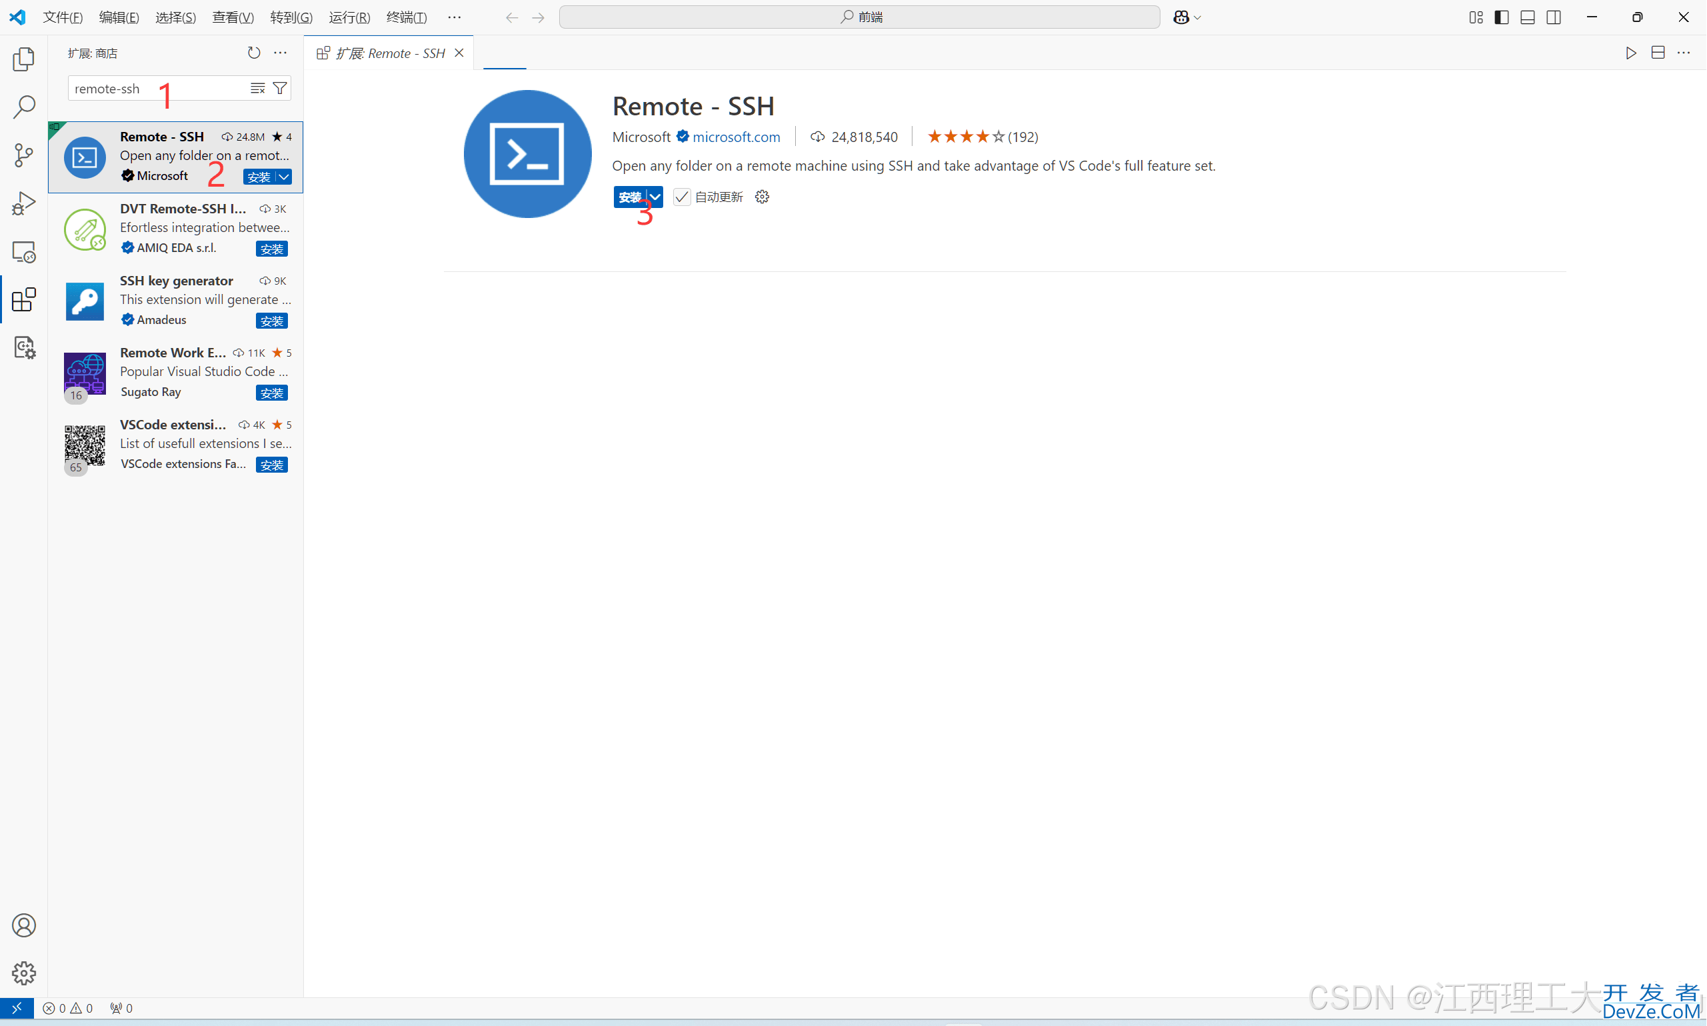
Task: Toggle secondary side bar visibility
Action: (1554, 17)
